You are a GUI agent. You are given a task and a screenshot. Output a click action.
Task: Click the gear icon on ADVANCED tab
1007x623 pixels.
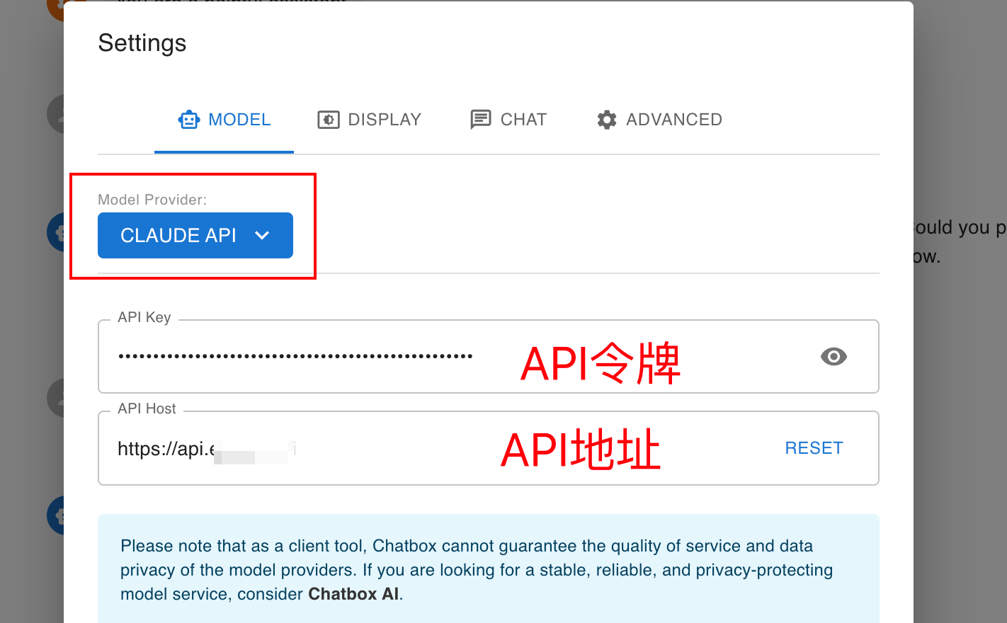pos(607,120)
